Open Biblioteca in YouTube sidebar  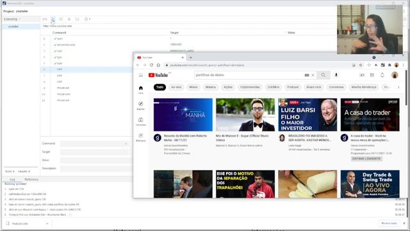point(141,137)
